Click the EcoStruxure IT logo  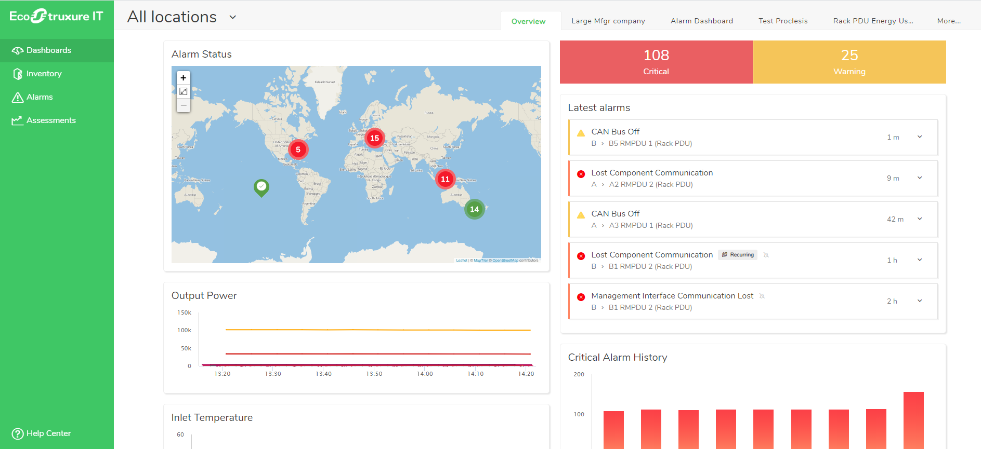(x=56, y=17)
